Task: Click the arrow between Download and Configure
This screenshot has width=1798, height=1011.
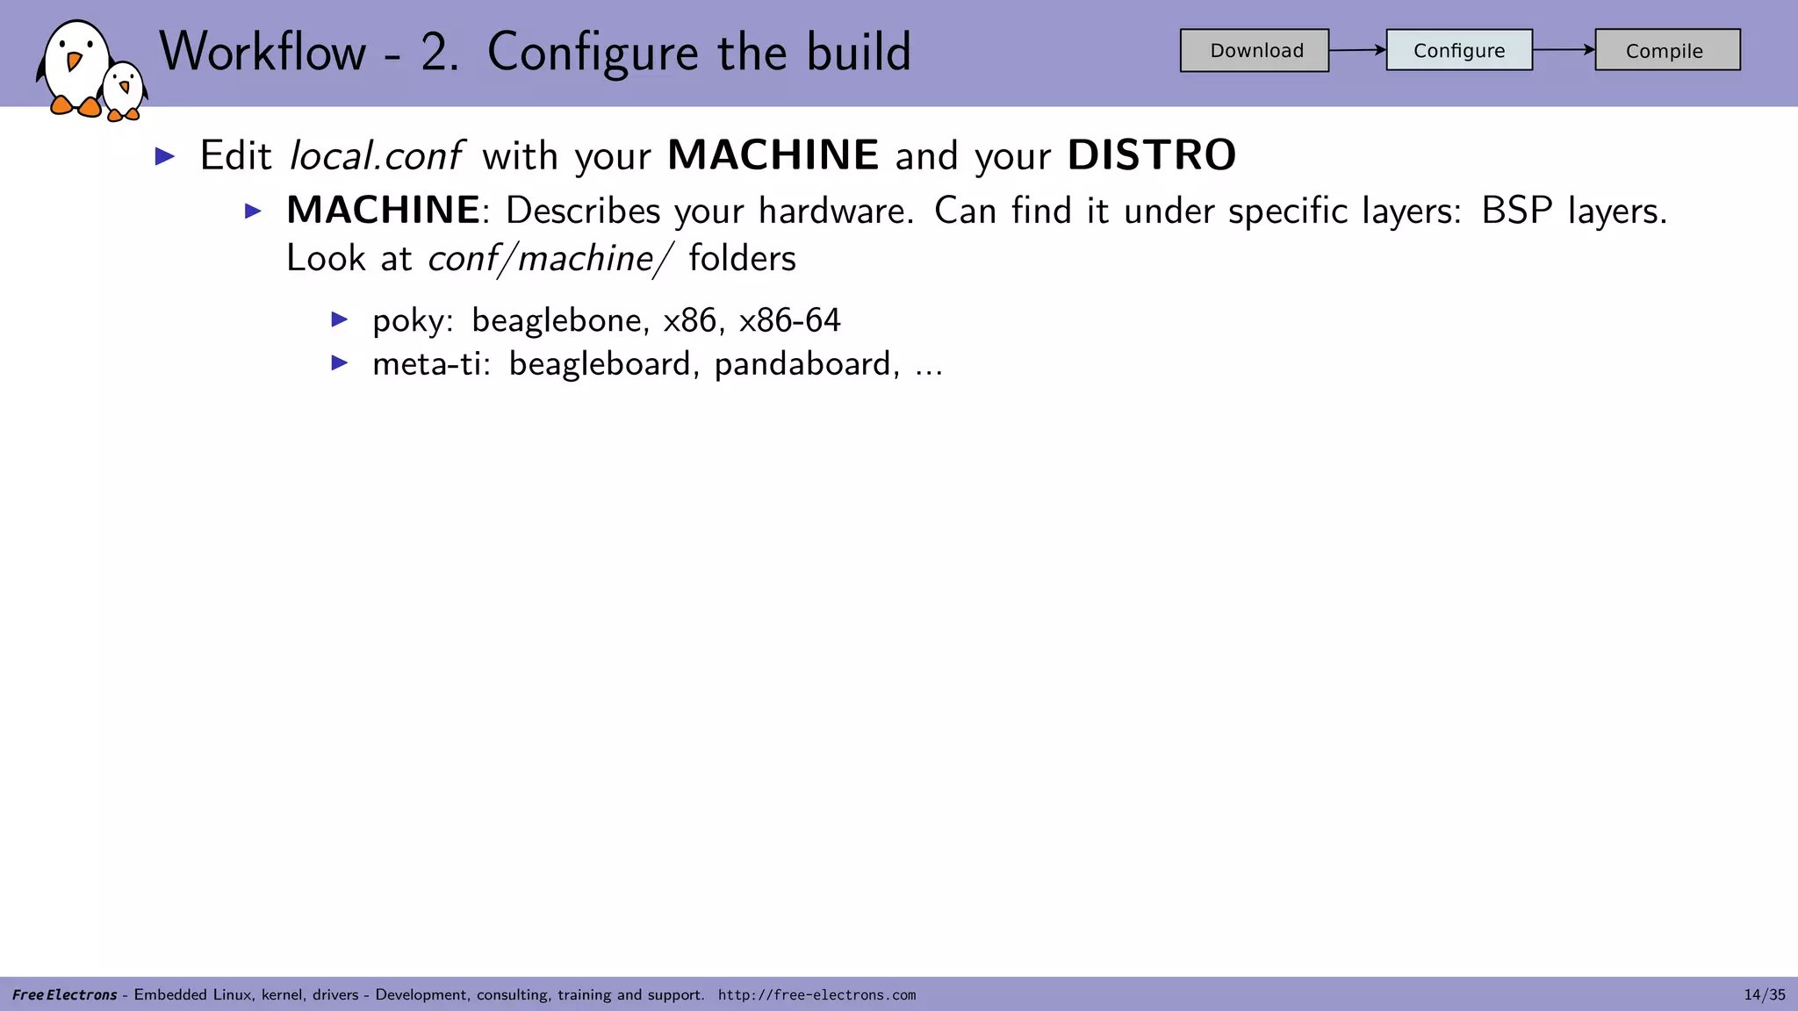Action: [1357, 50]
